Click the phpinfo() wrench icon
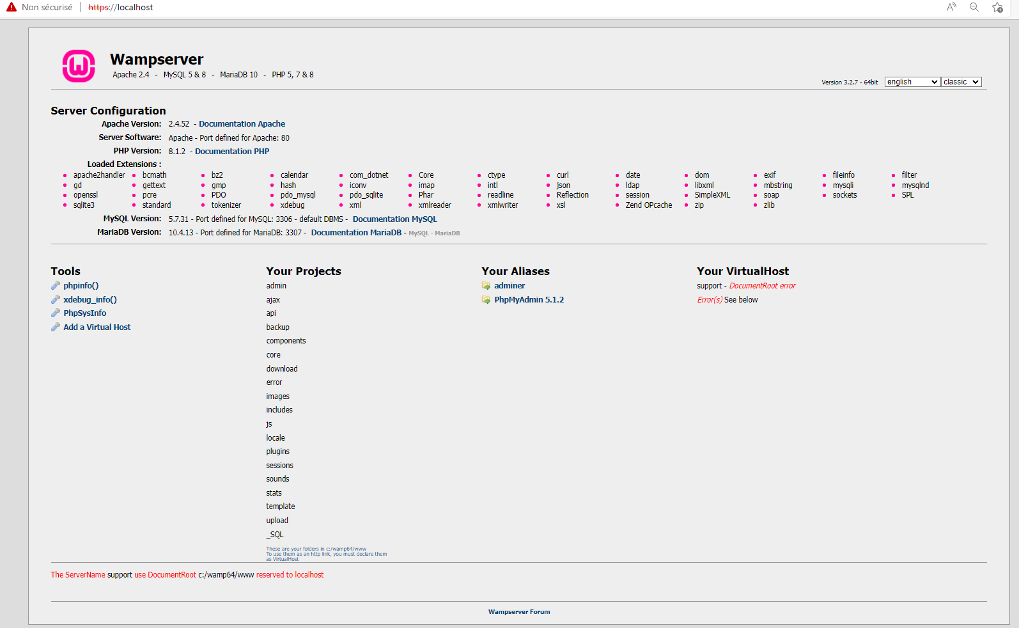 (56, 286)
